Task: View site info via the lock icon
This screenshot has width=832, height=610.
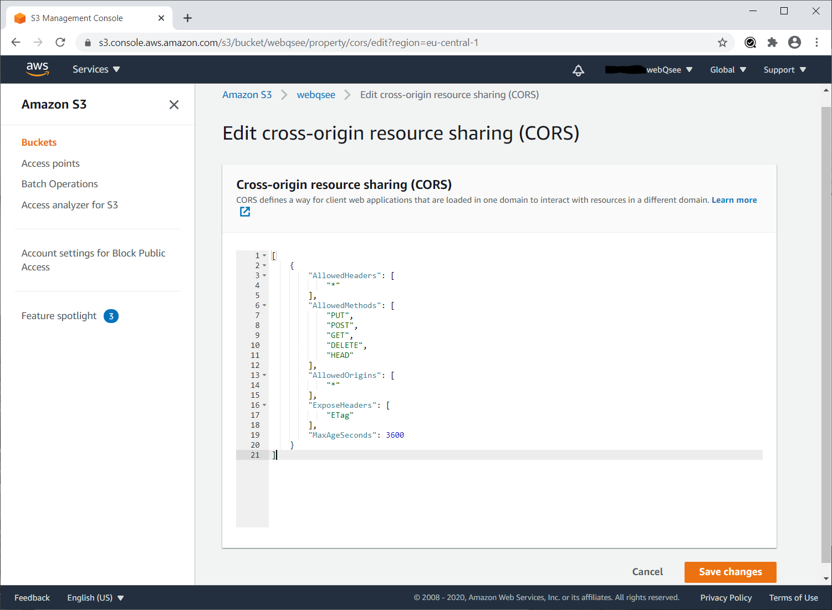Action: coord(88,43)
